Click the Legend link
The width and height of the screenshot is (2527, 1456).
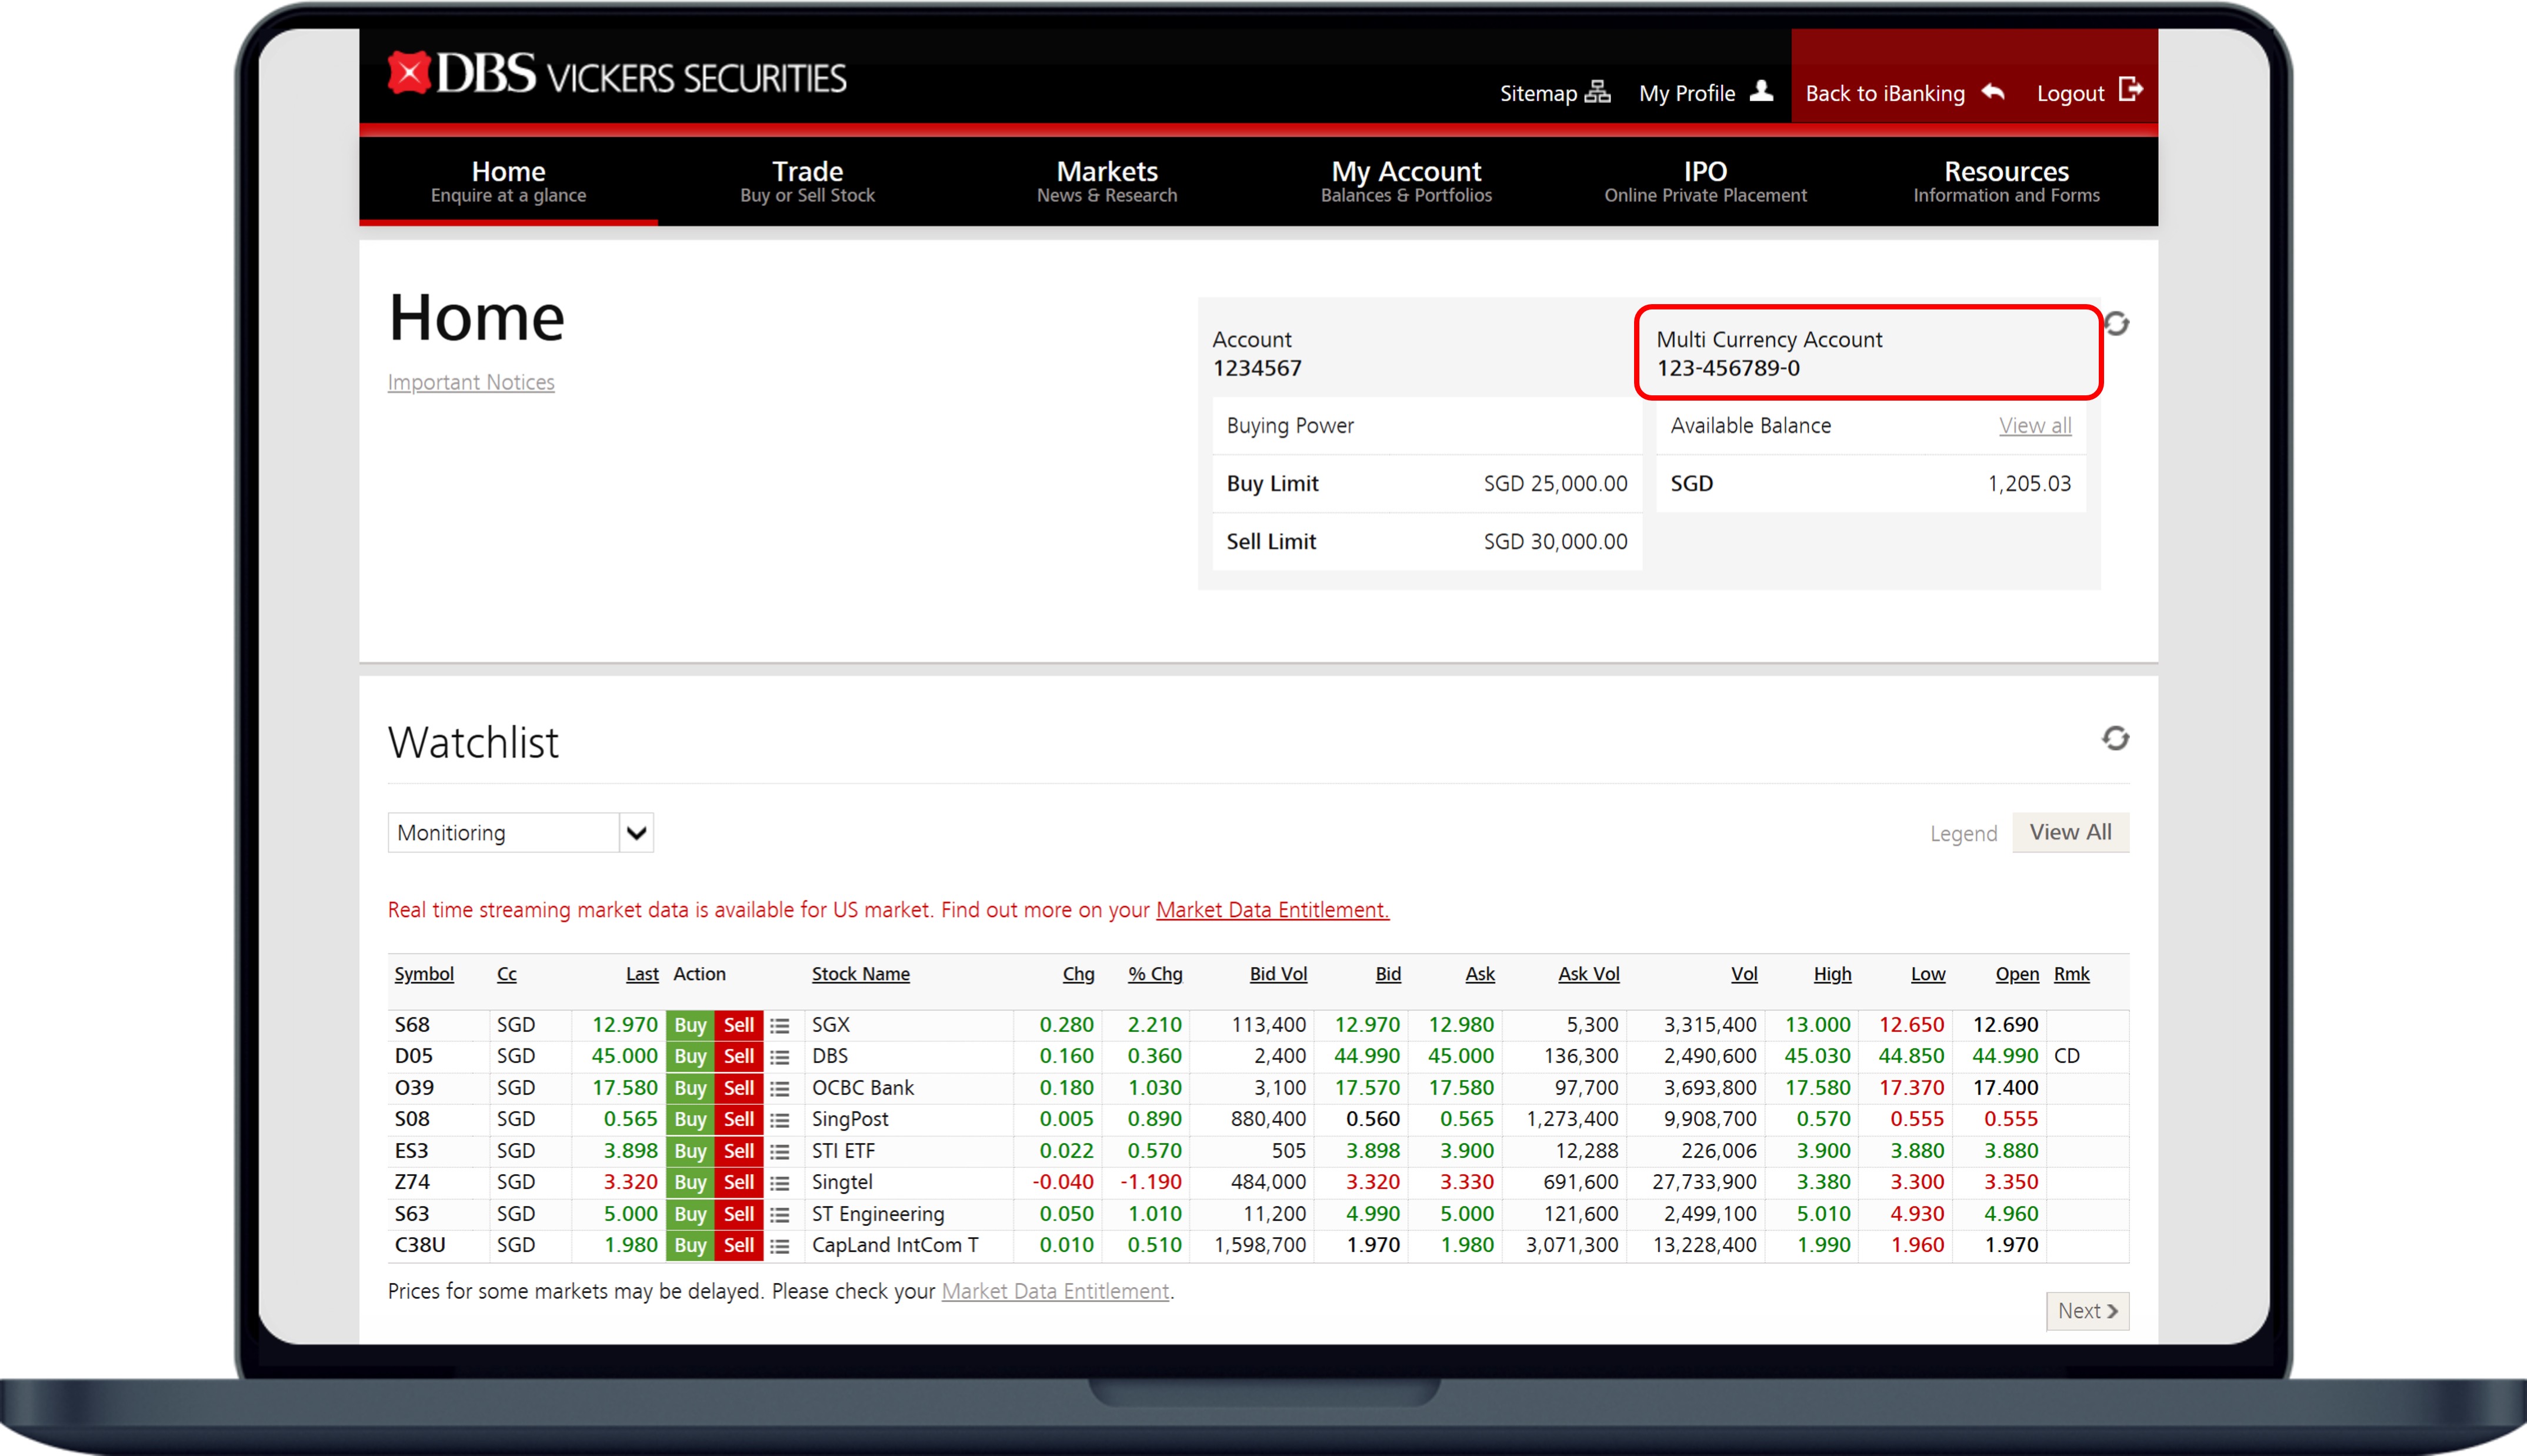coord(1963,833)
